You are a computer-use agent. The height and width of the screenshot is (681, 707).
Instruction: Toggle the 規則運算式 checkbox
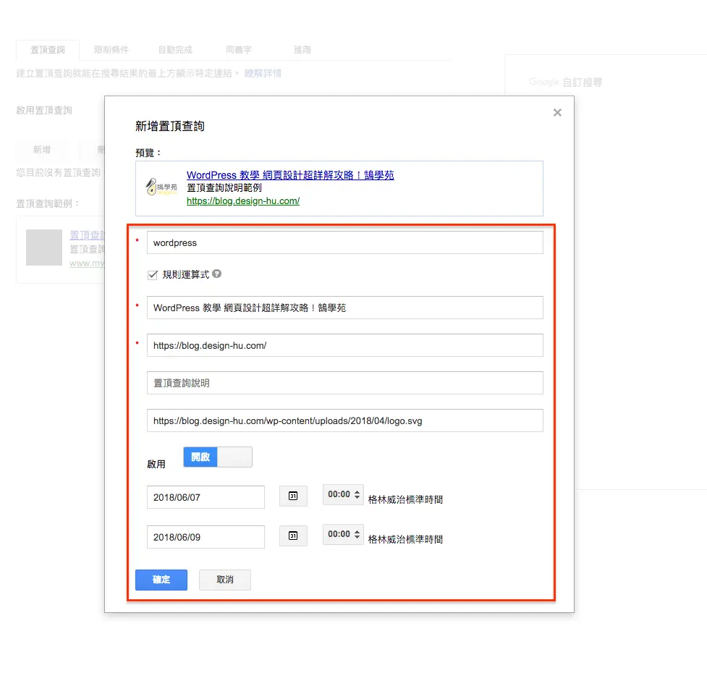click(x=153, y=275)
